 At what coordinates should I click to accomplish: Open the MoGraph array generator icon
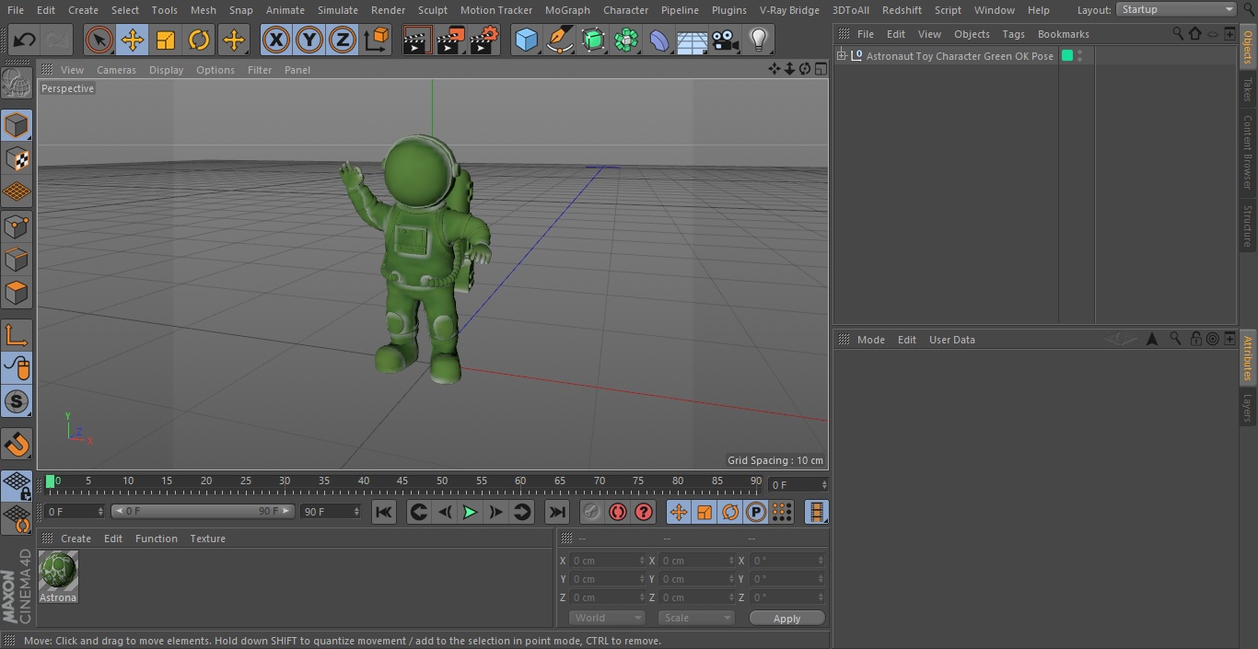coord(626,40)
